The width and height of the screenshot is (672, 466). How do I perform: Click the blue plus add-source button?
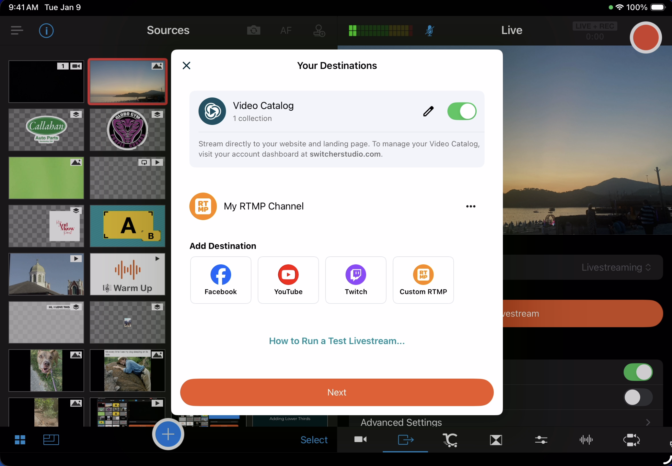click(168, 434)
